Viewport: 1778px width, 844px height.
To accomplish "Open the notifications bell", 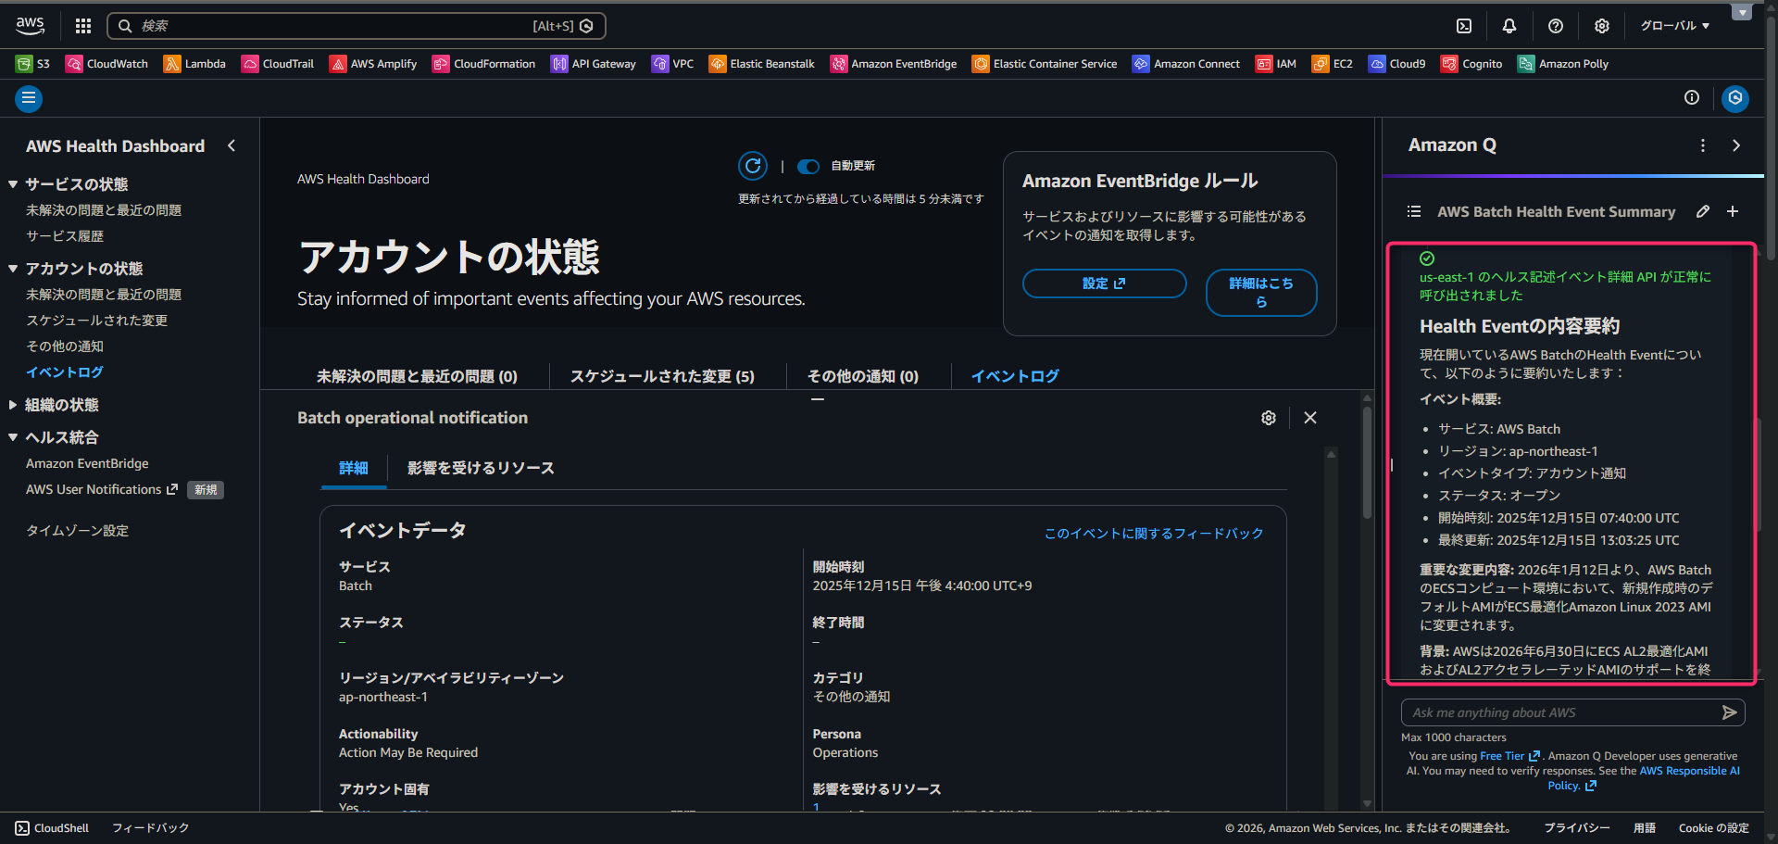I will click(x=1509, y=26).
